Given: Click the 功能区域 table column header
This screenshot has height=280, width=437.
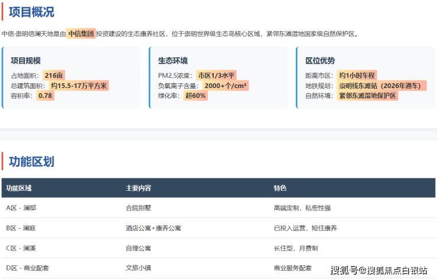Looking at the screenshot, I should 19,188.
